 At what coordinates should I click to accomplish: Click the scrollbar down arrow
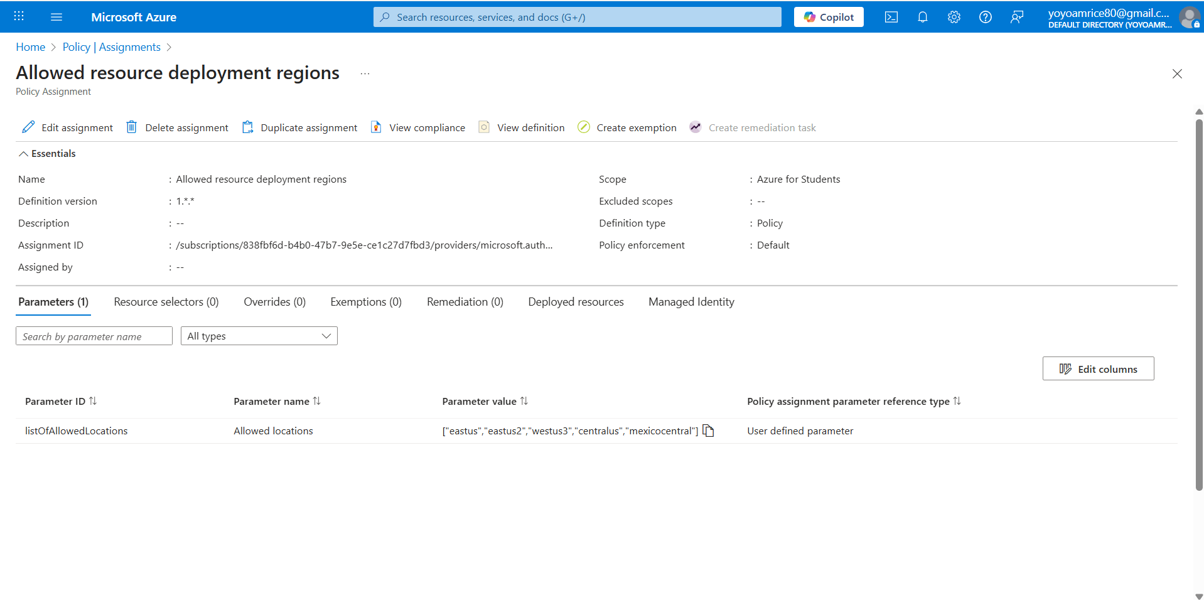1199,596
